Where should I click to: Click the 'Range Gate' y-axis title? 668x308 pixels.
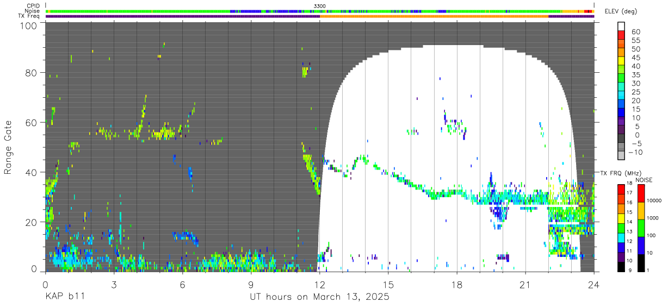(8, 148)
